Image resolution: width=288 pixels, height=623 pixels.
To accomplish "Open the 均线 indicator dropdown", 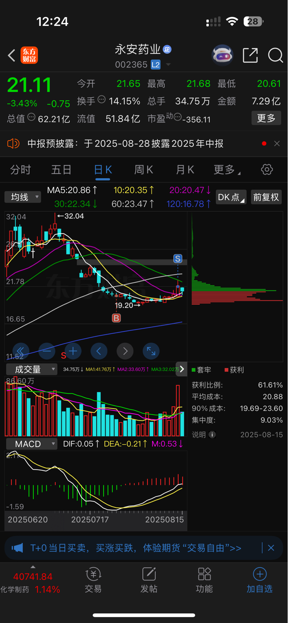I will [23, 197].
